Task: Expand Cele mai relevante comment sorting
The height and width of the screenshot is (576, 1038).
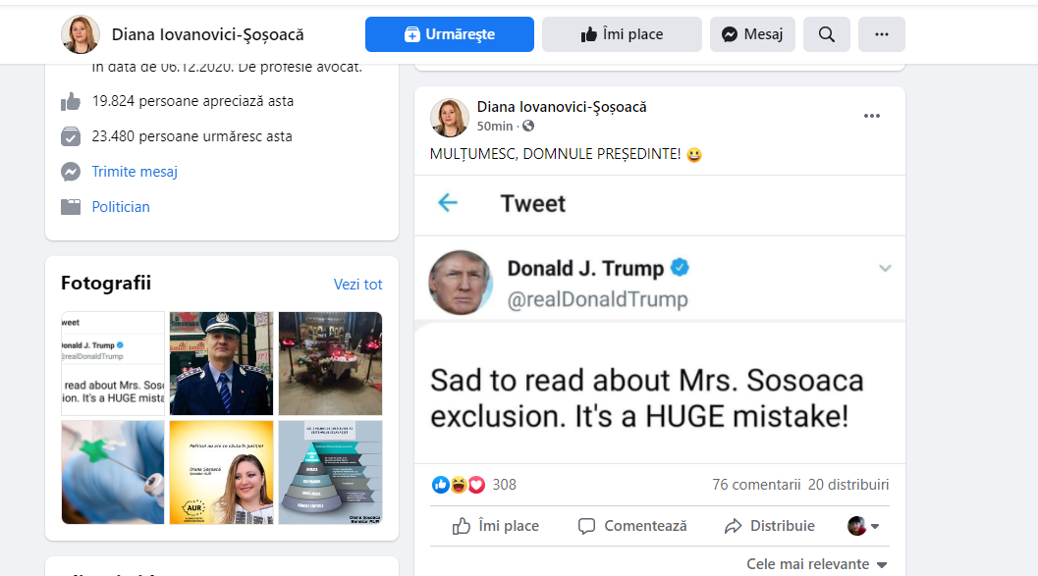Action: point(817,564)
